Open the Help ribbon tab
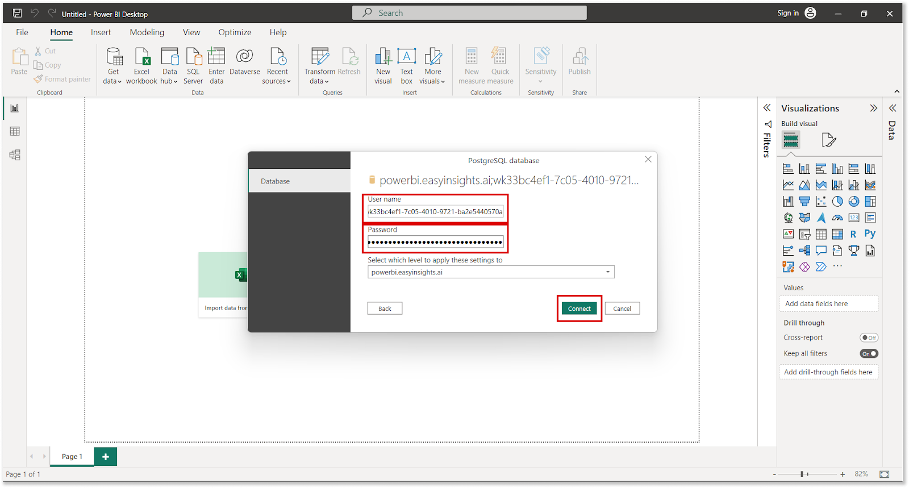This screenshot has width=909, height=488. (x=278, y=32)
